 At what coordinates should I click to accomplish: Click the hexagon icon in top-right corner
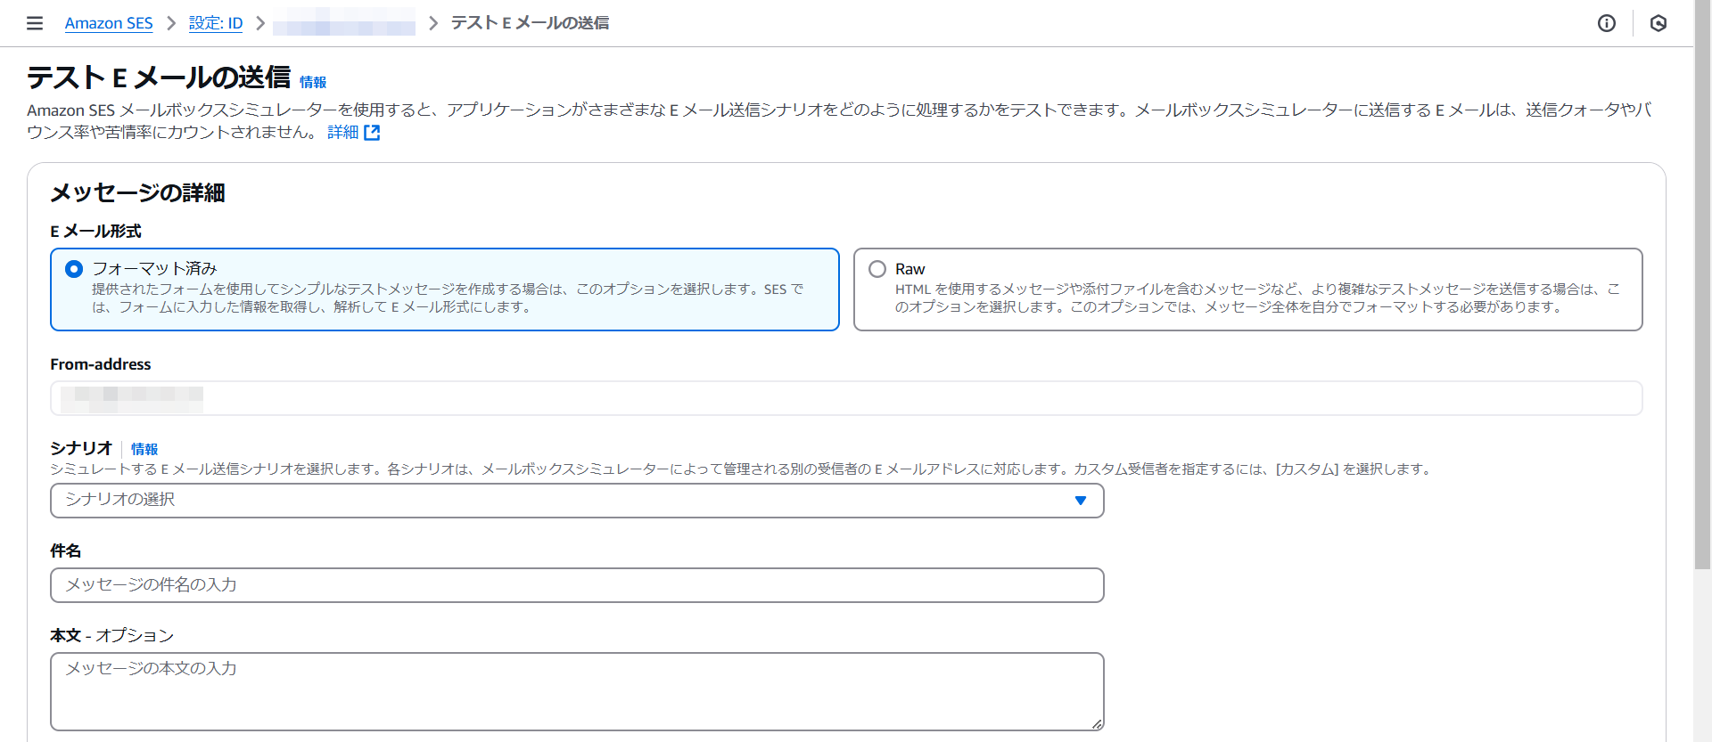pos(1658,23)
